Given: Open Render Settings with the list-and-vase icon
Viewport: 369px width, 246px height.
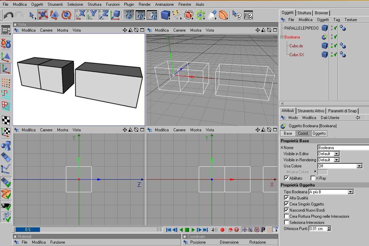Looking at the screenshot, I should [152, 15].
